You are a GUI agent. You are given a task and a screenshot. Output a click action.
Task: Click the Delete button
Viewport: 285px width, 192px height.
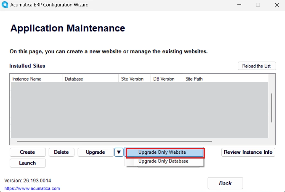(61, 152)
